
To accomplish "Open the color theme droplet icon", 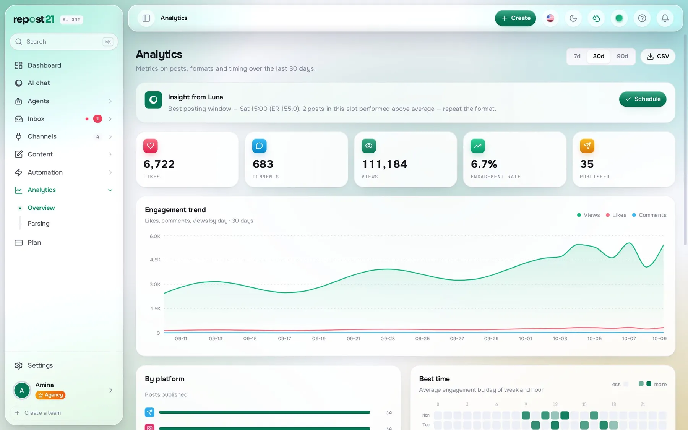I will pyautogui.click(x=596, y=18).
